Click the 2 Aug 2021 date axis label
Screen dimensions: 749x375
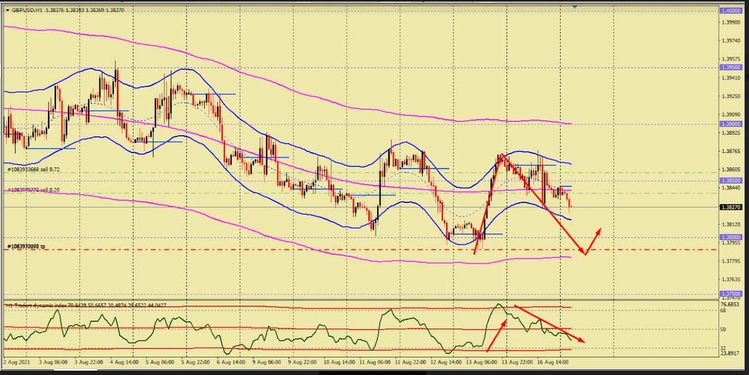click(x=17, y=360)
